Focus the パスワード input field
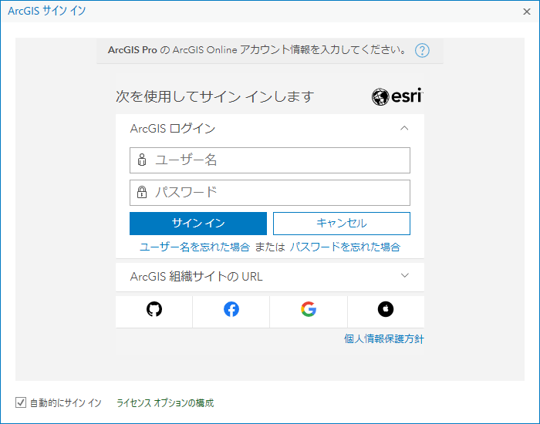Viewport: 540px width, 424px height. (270, 193)
